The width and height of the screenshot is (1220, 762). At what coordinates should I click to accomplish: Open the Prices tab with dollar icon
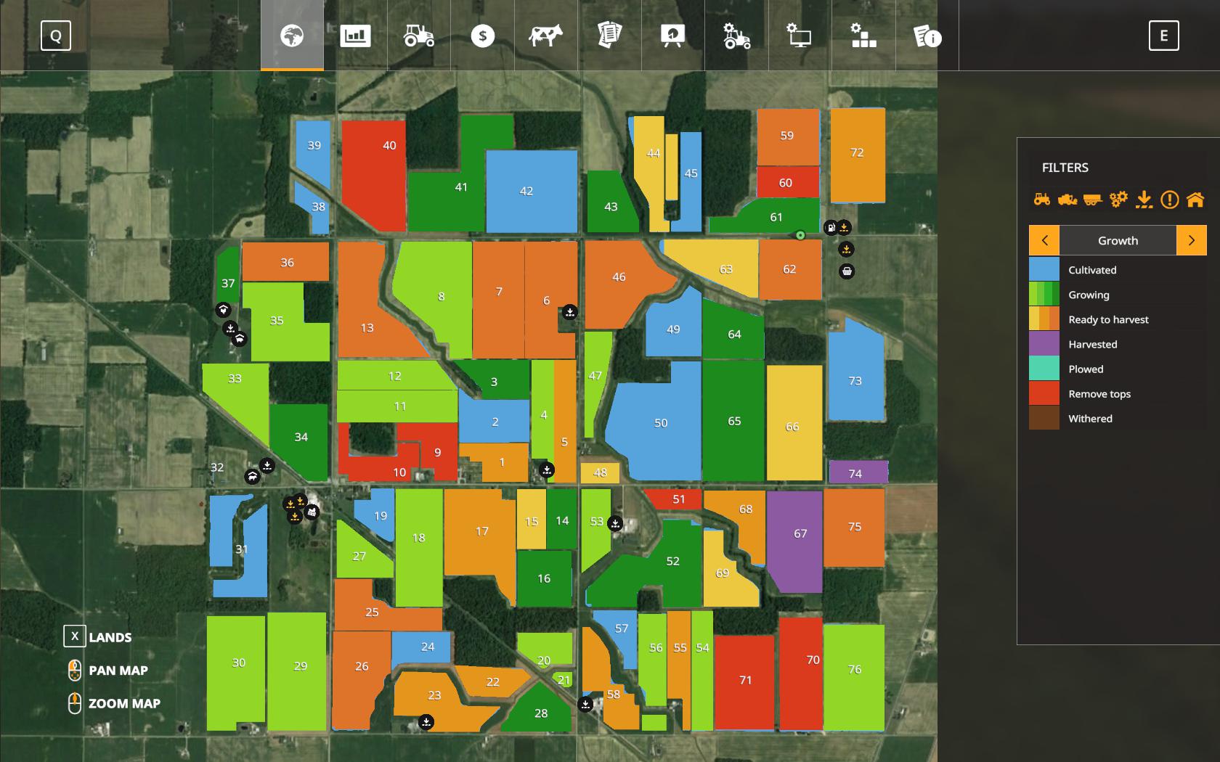tap(482, 36)
